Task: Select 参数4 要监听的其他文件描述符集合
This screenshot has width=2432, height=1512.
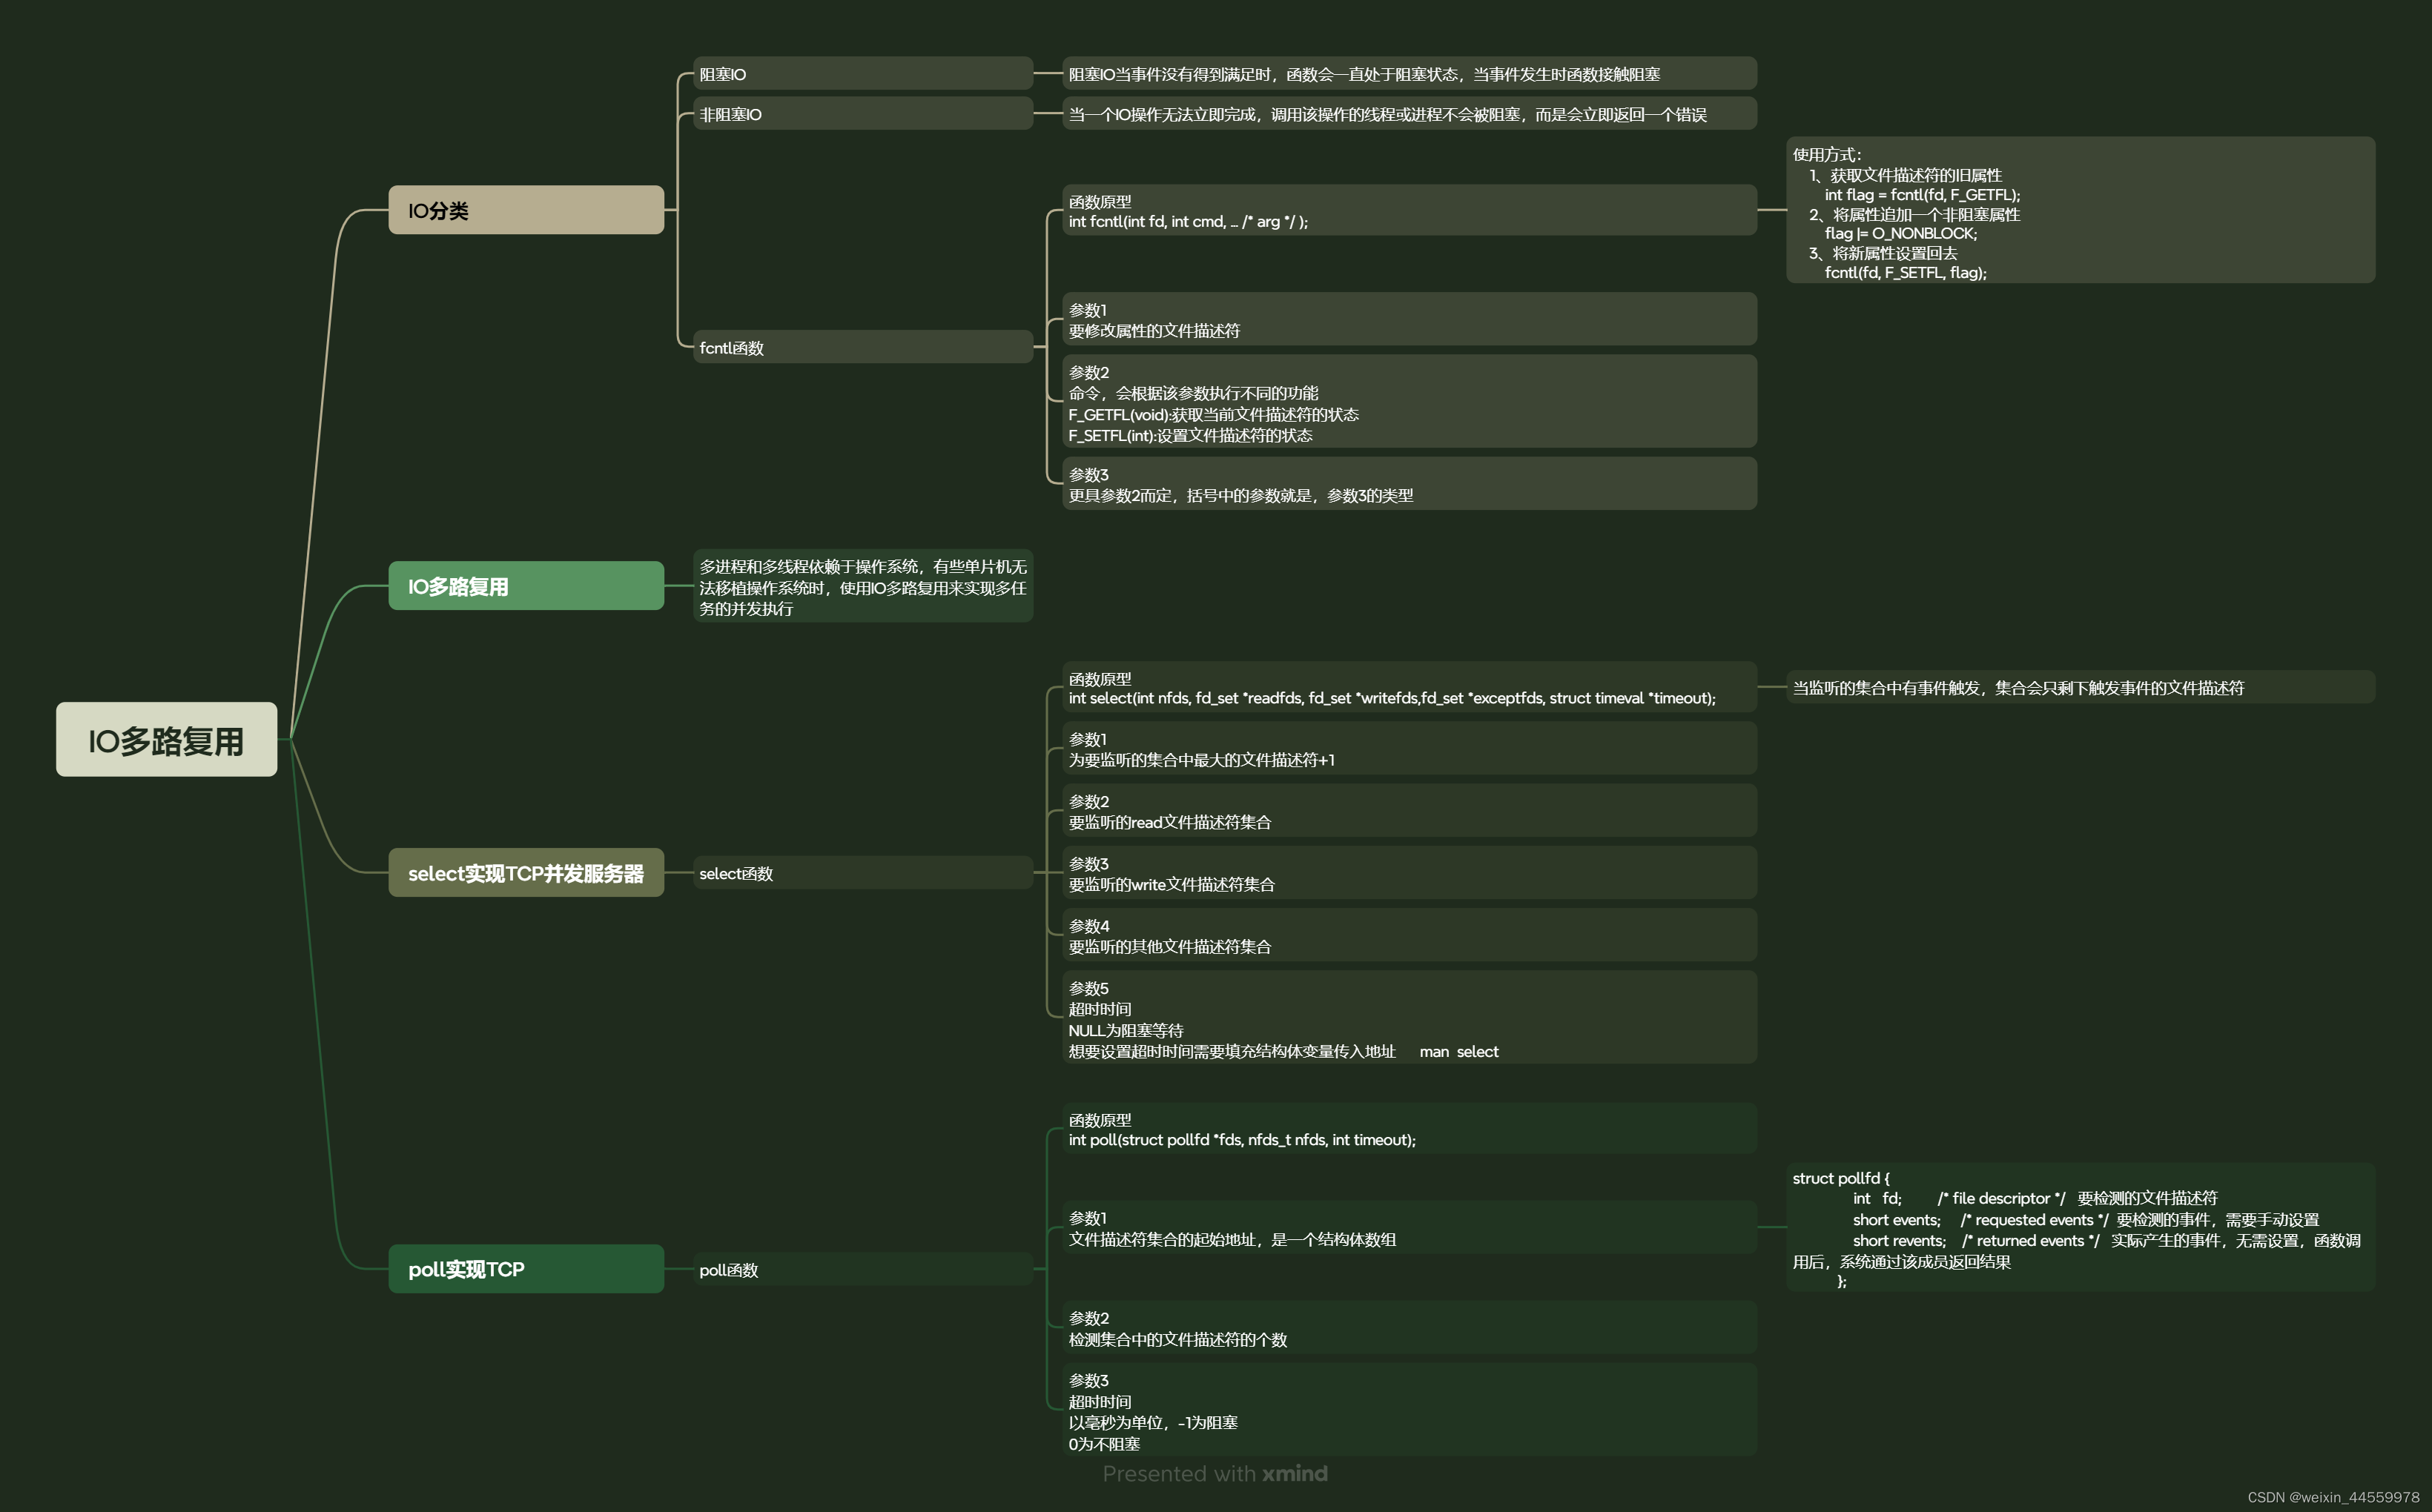Action: click(x=1410, y=935)
